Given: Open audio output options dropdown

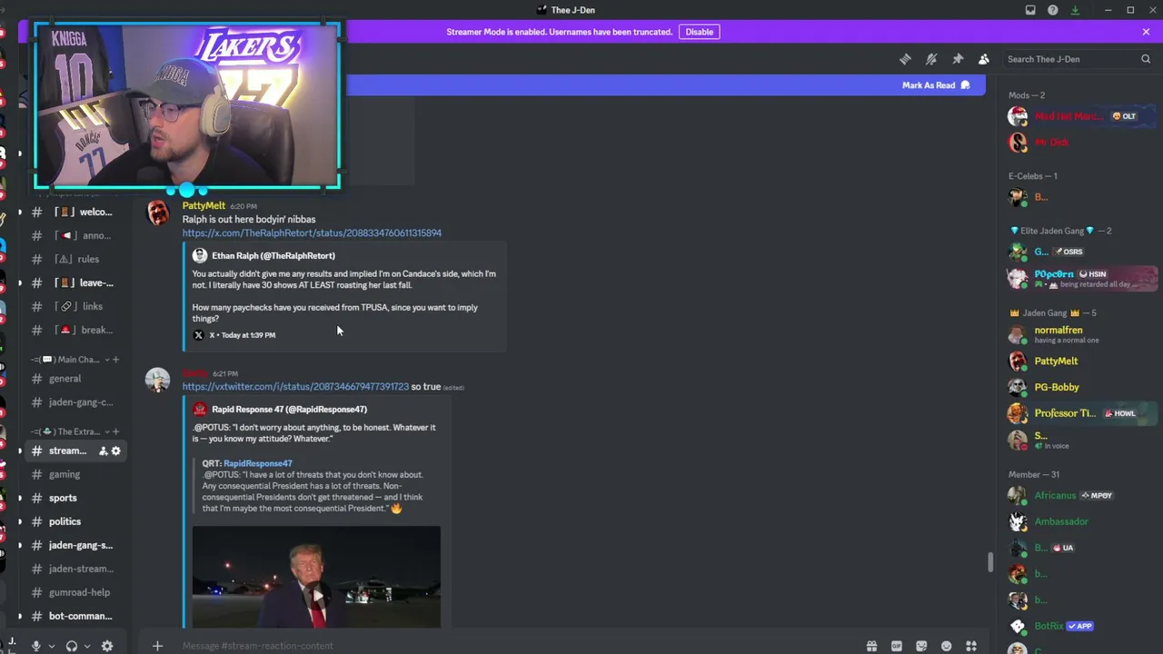Looking at the screenshot, I should tap(86, 646).
